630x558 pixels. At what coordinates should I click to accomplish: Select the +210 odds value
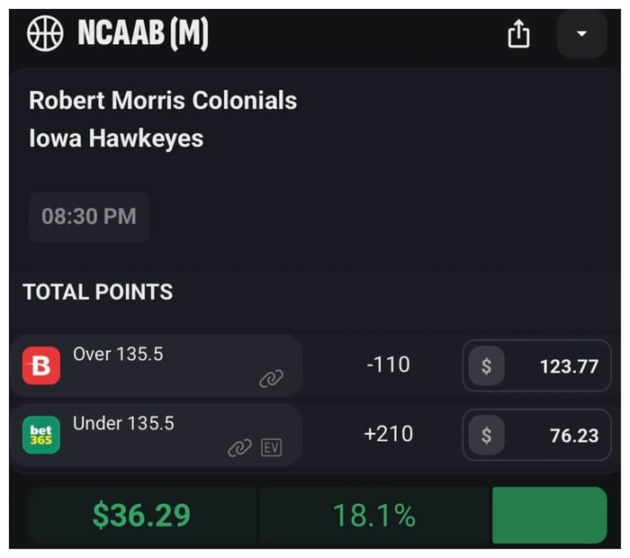coord(388,434)
